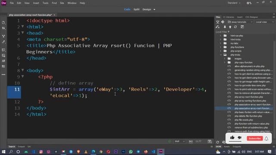The height and width of the screenshot is (155, 276).
Task: Switch to the CSS Designer tab
Action: point(251,17)
